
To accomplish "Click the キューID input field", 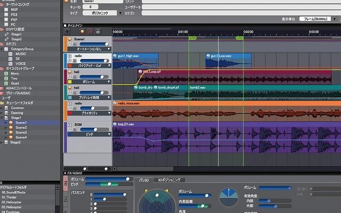I will tap(90, 7).
